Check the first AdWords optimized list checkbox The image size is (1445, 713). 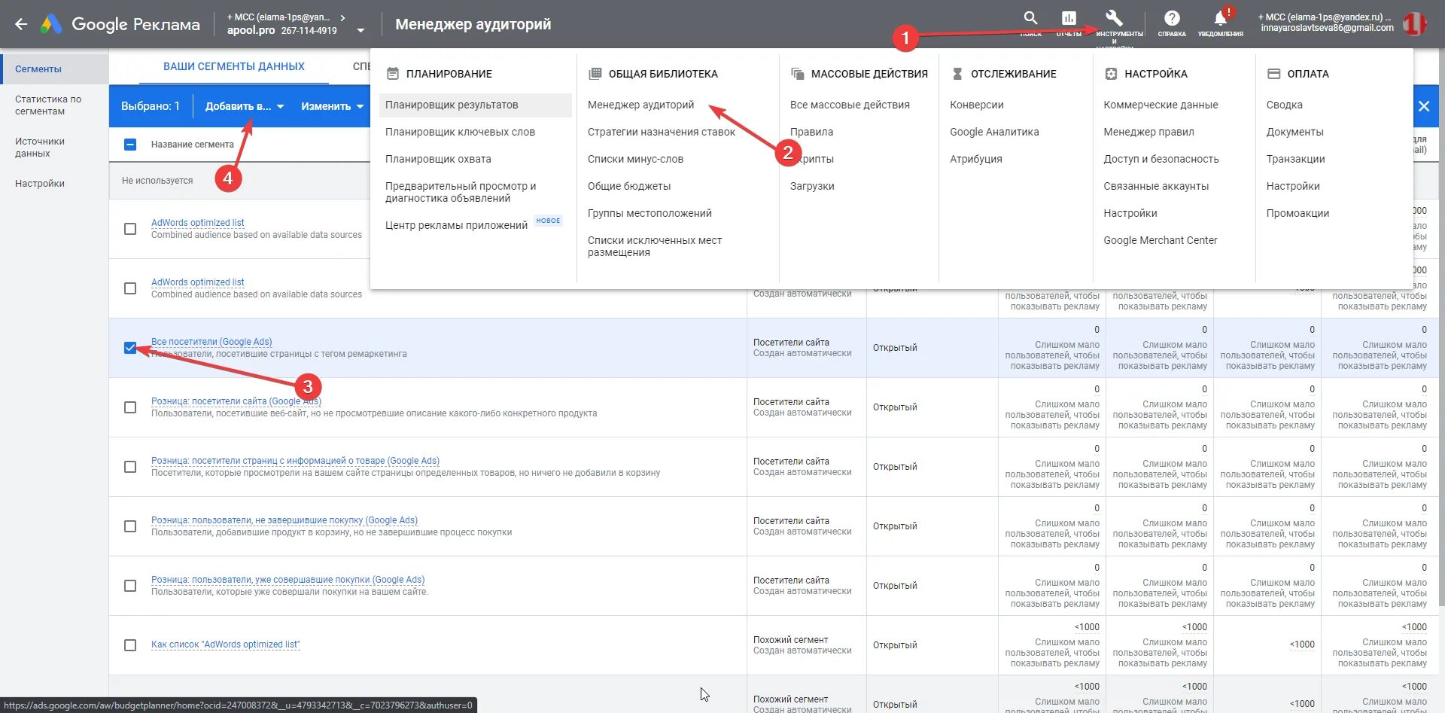coord(130,229)
